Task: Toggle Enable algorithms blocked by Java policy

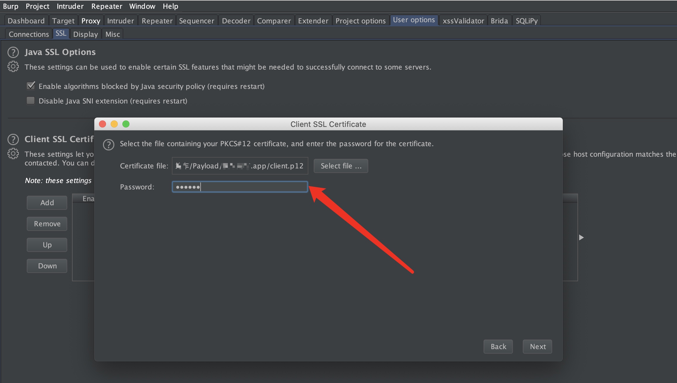Action: click(31, 86)
